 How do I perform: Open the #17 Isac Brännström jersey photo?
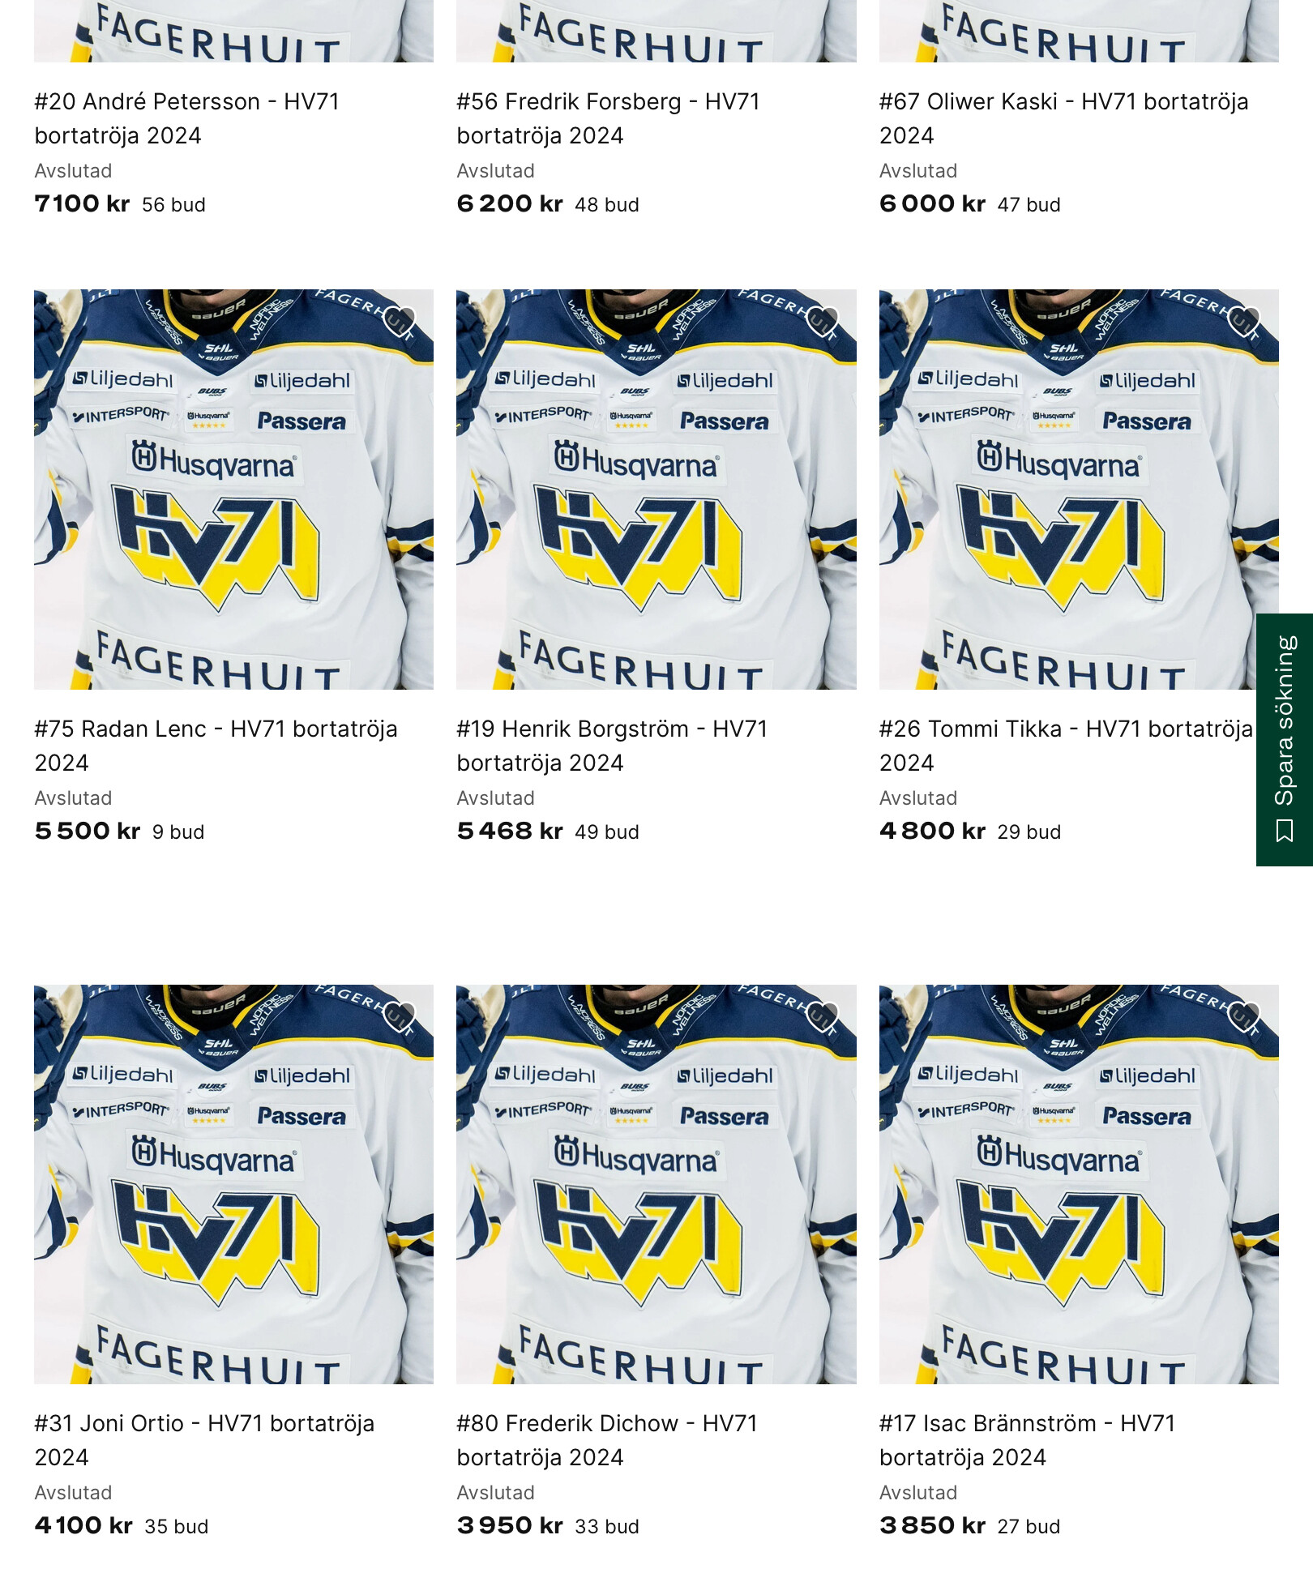click(x=1079, y=1184)
